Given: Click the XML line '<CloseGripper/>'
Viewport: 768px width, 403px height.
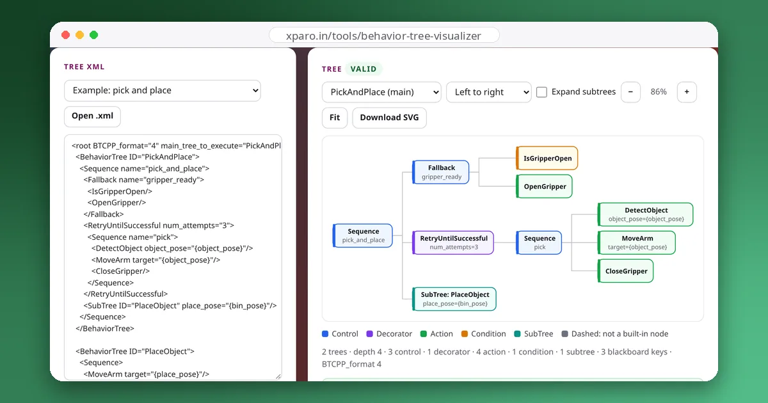Looking at the screenshot, I should [x=120, y=271].
